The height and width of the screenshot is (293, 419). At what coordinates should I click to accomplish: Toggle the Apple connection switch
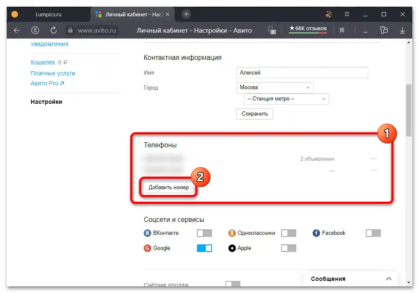click(x=289, y=248)
